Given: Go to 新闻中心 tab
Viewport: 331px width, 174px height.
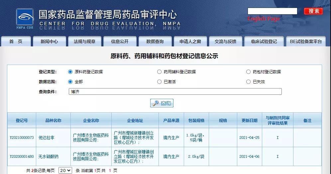Looking at the screenshot, I should (49, 41).
